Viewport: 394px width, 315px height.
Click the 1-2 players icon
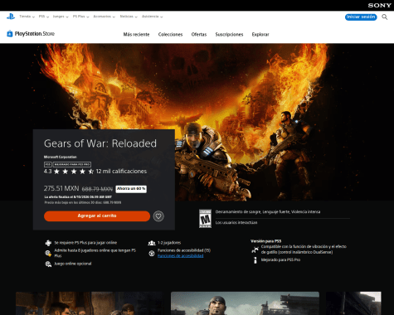point(152,243)
